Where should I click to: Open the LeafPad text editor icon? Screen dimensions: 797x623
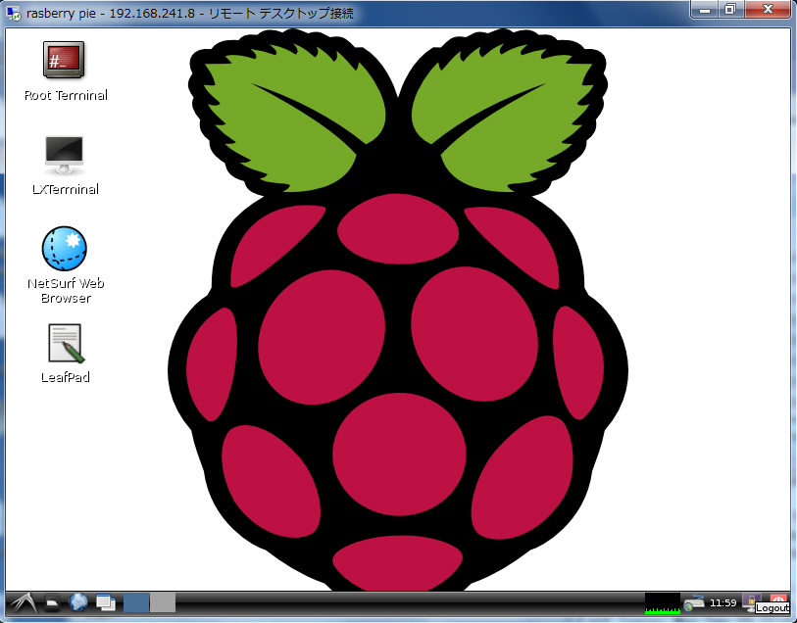65,344
